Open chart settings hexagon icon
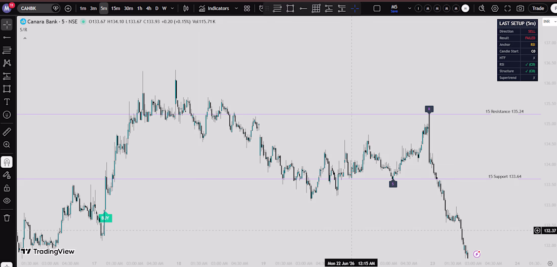 point(495,8)
